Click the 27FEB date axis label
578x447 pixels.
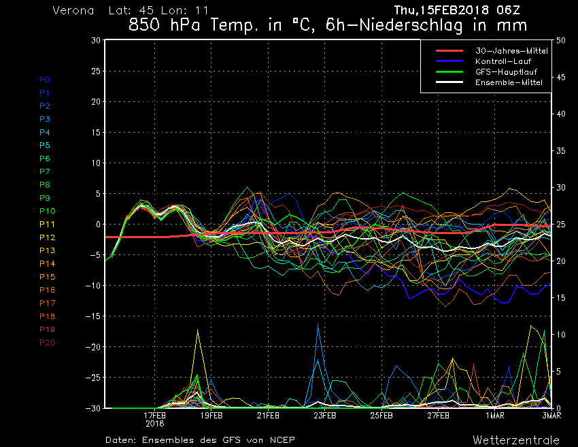point(439,416)
